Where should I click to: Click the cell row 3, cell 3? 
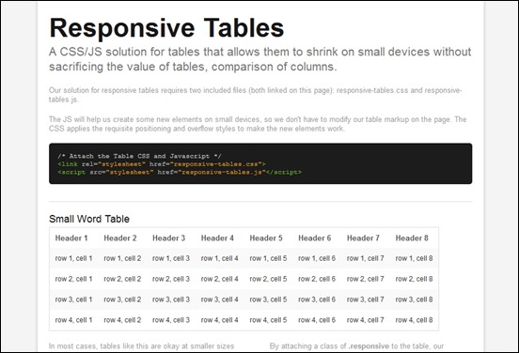(171, 299)
